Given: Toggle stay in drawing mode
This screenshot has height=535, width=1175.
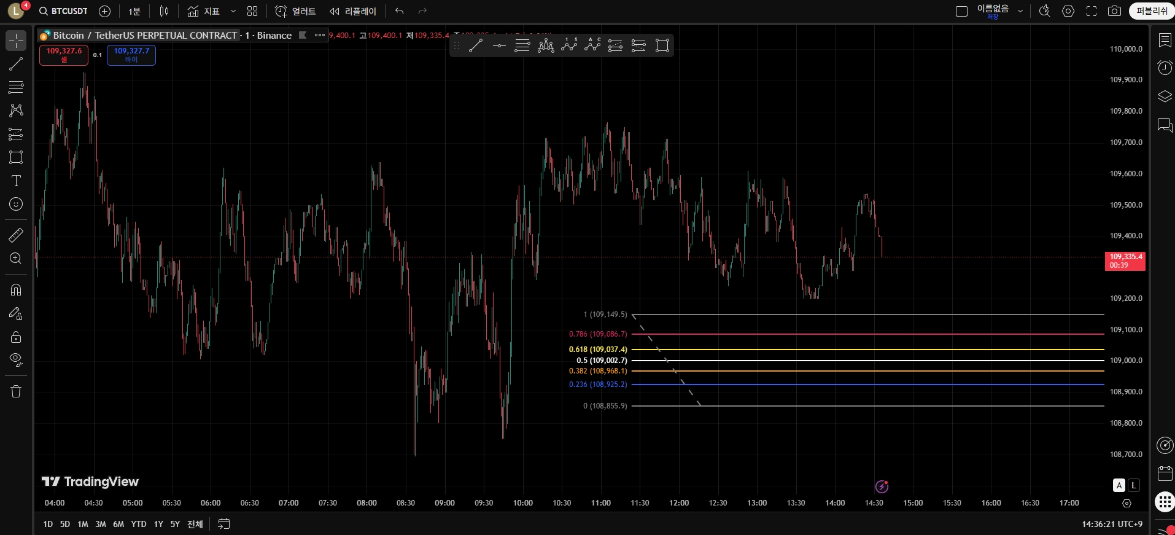Looking at the screenshot, I should click(x=16, y=313).
